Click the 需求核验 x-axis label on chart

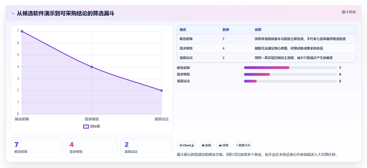point(92,119)
